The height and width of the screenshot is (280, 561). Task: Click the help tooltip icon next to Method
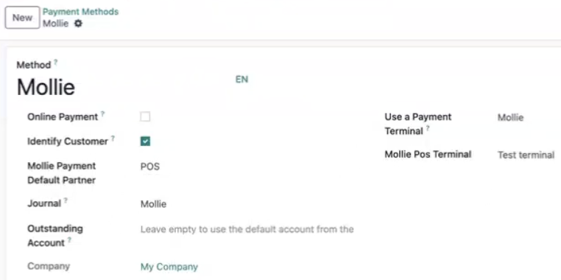point(56,63)
